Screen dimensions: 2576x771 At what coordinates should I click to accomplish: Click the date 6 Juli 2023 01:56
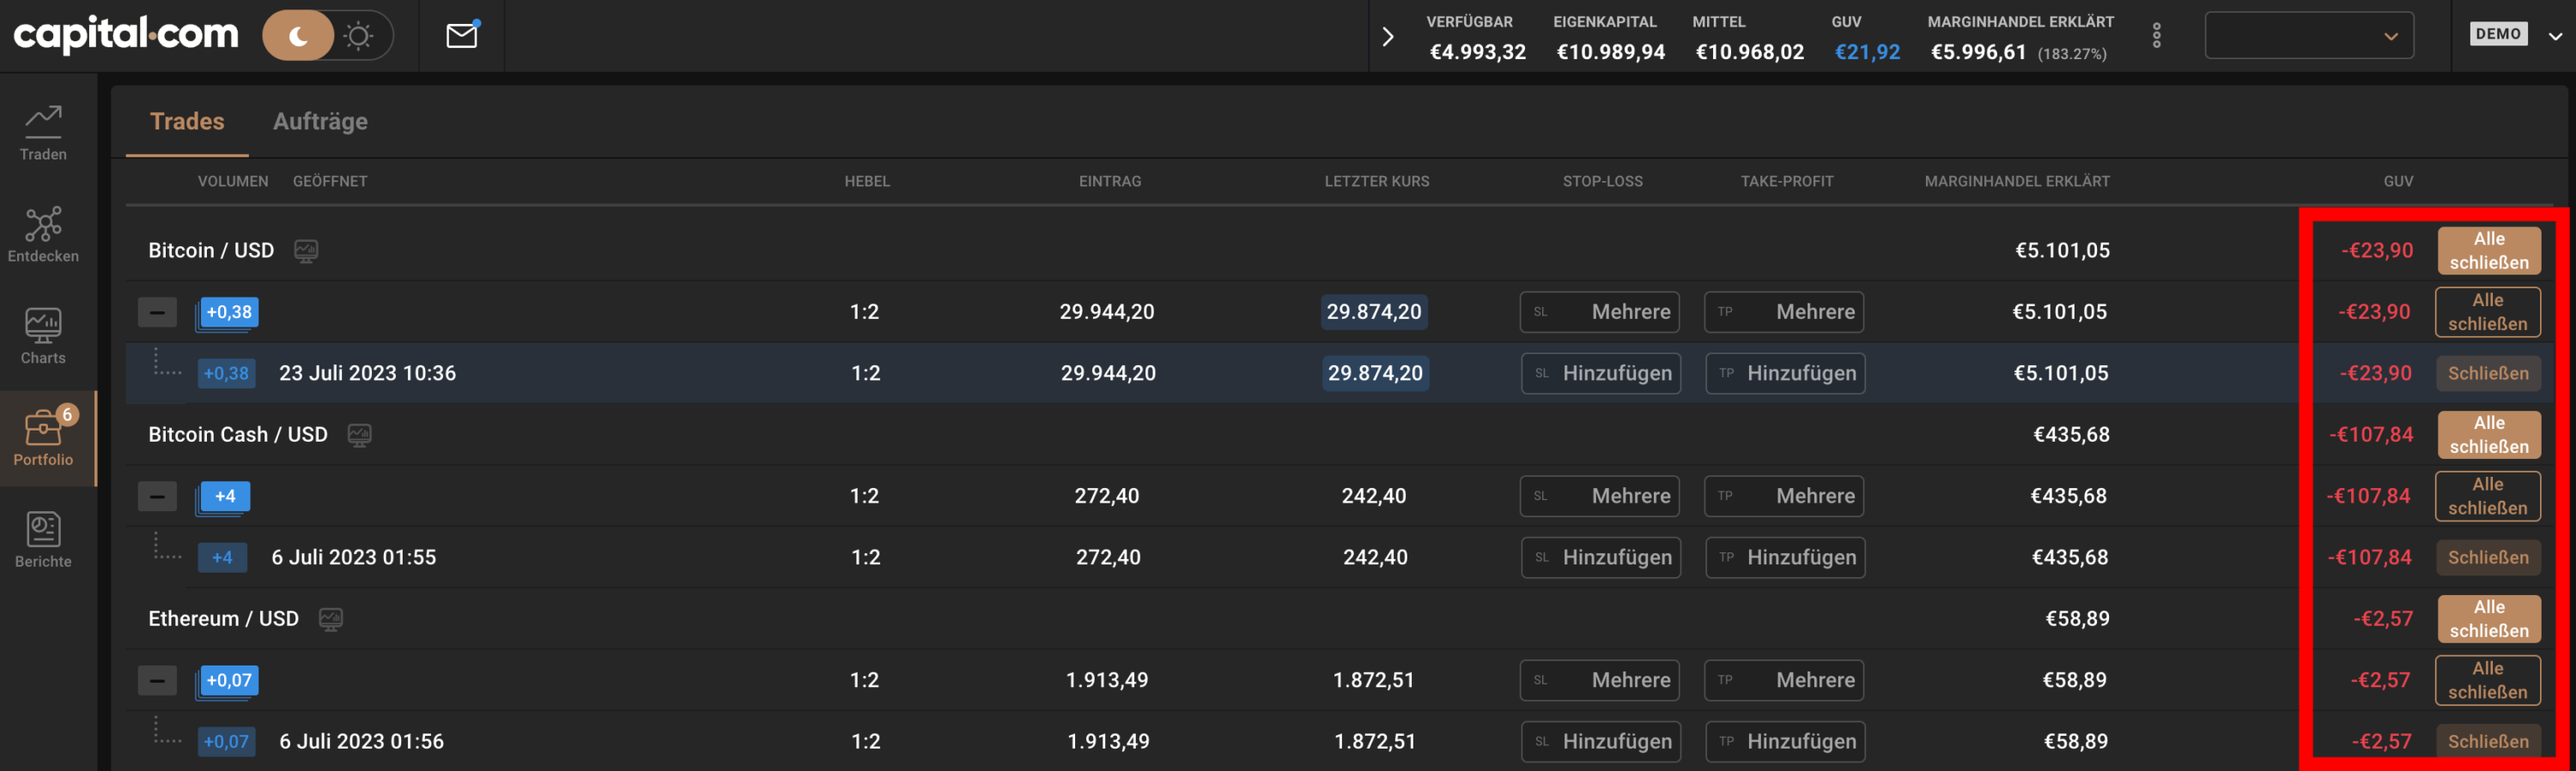click(x=361, y=741)
